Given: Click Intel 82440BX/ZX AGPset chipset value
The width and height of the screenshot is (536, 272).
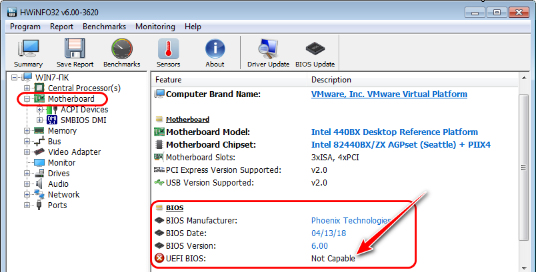Looking at the screenshot, I should (x=401, y=144).
